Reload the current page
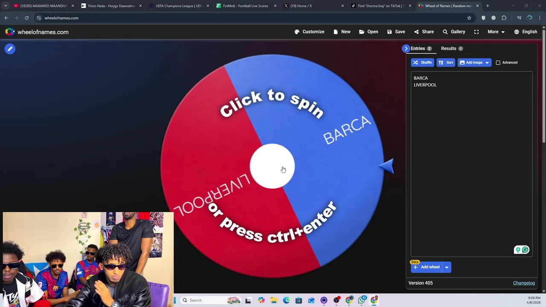Screen dimensions: 546x307 coord(26,18)
